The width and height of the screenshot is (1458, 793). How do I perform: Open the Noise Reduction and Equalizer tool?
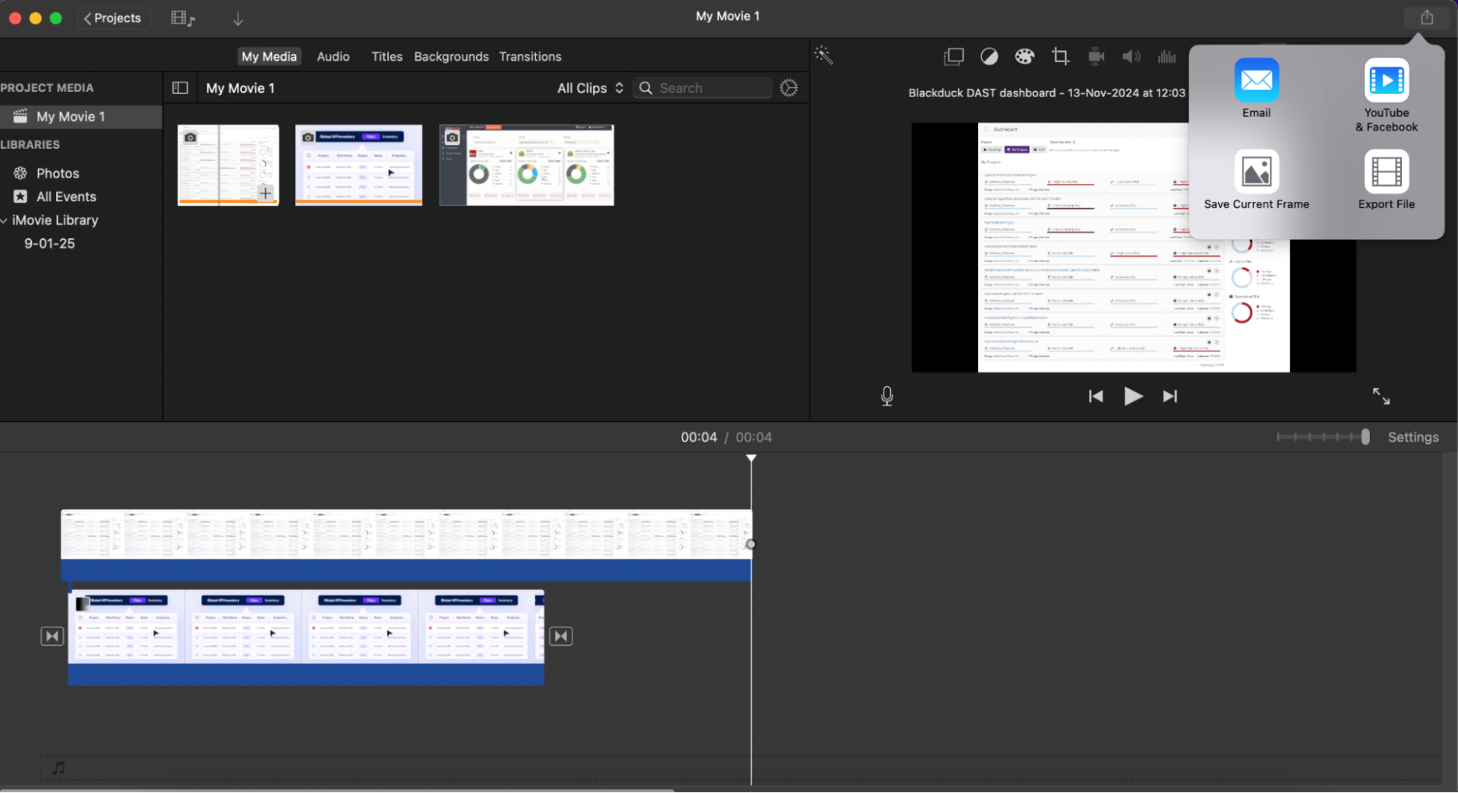[1167, 56]
